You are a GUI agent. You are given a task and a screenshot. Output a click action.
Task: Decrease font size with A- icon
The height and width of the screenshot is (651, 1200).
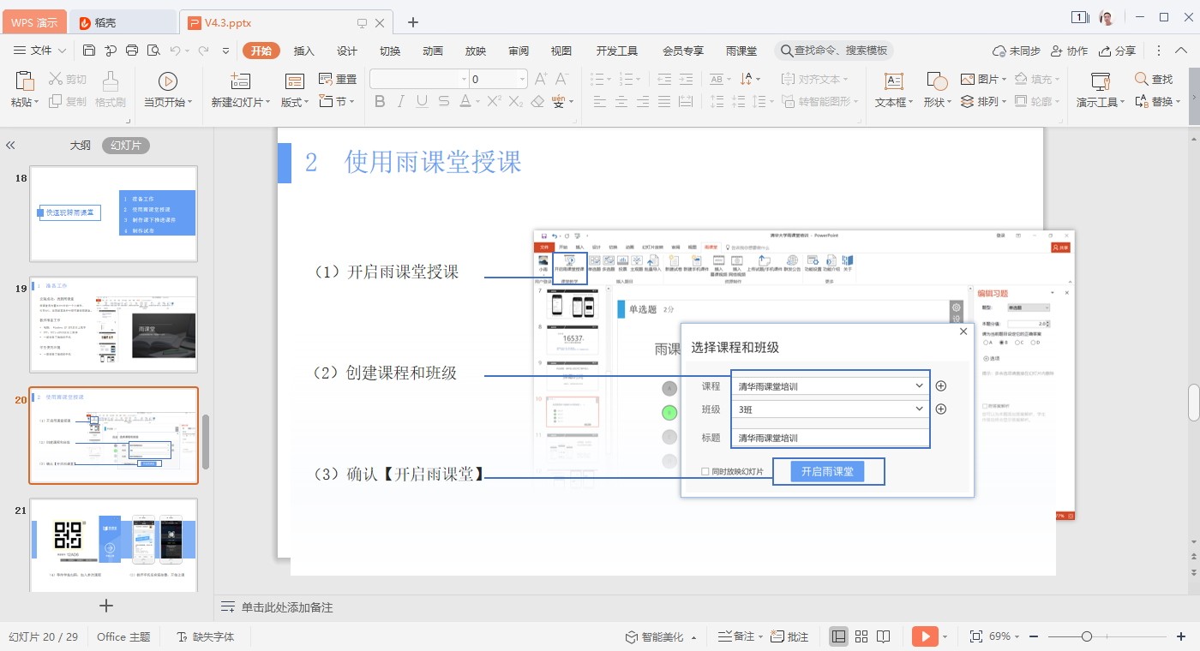pyautogui.click(x=562, y=79)
